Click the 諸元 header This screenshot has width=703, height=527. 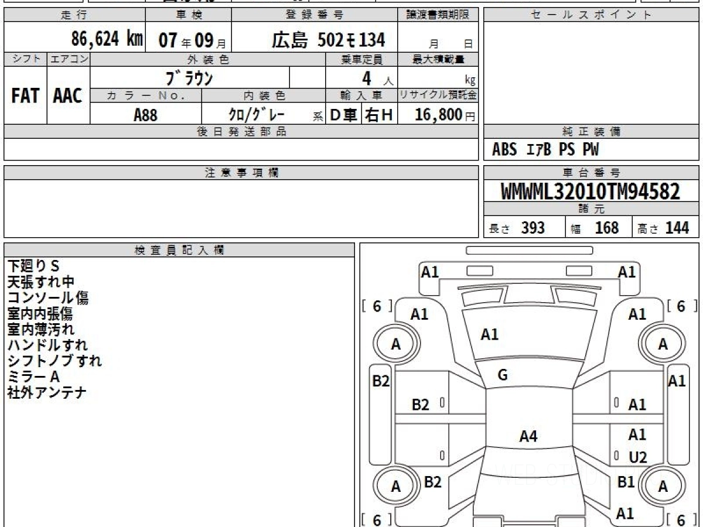pyautogui.click(x=591, y=209)
